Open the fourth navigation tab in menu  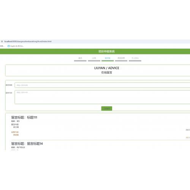point(121,58)
